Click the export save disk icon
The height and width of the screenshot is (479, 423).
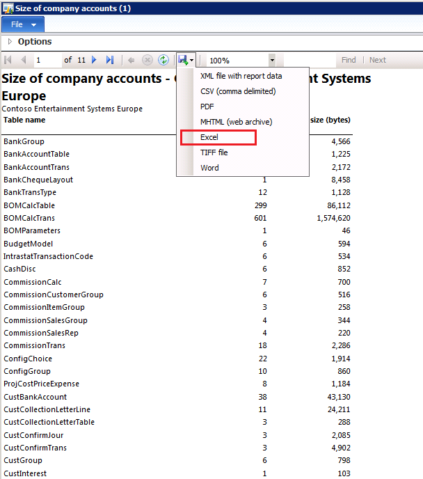coord(183,61)
